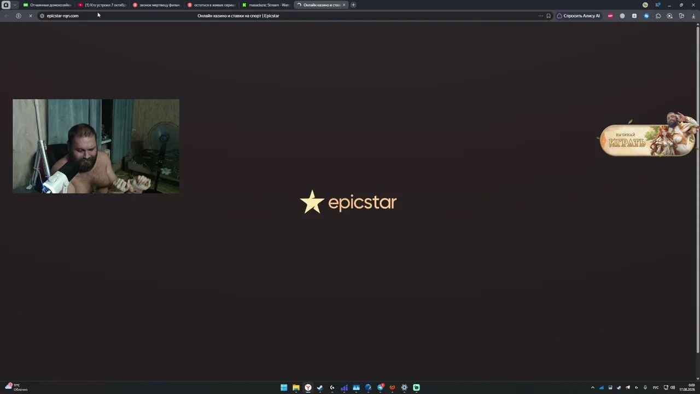Click the white square extension icon
Screen dimensions: 700x394
click(634, 16)
